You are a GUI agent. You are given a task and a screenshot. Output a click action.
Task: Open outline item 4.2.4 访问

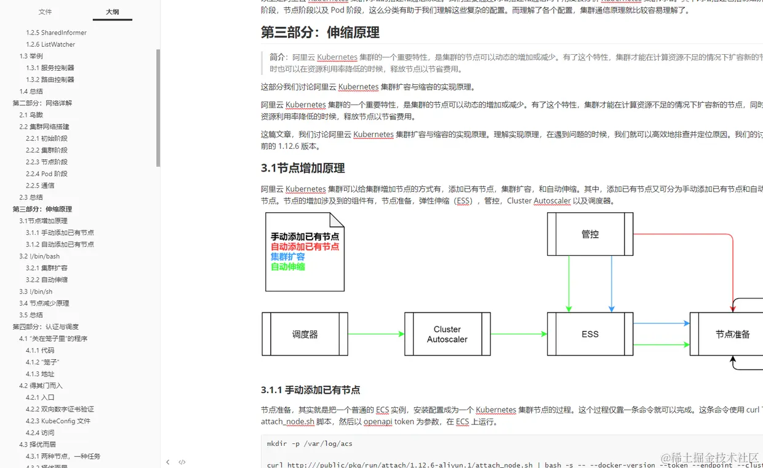coord(40,432)
